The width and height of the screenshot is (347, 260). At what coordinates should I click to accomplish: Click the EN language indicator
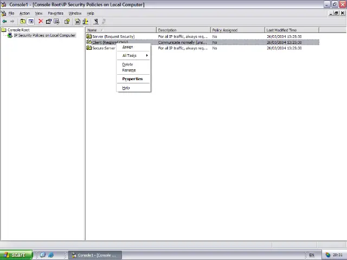point(312,255)
